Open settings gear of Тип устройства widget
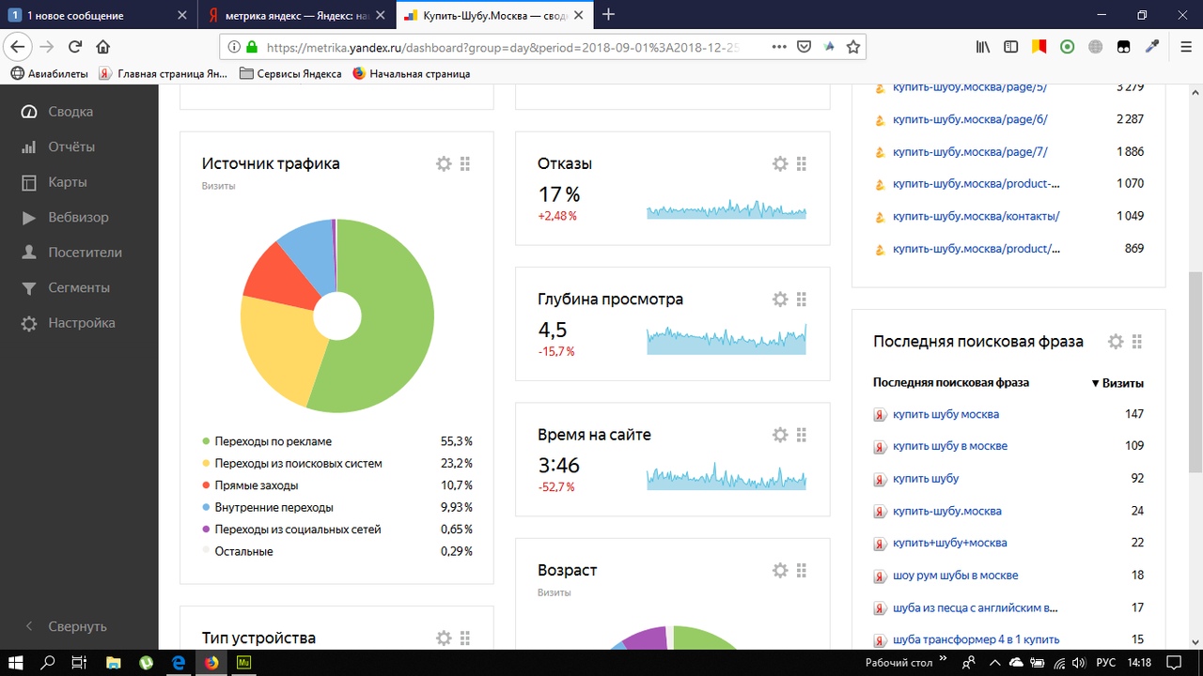Image resolution: width=1203 pixels, height=676 pixels. tap(444, 638)
